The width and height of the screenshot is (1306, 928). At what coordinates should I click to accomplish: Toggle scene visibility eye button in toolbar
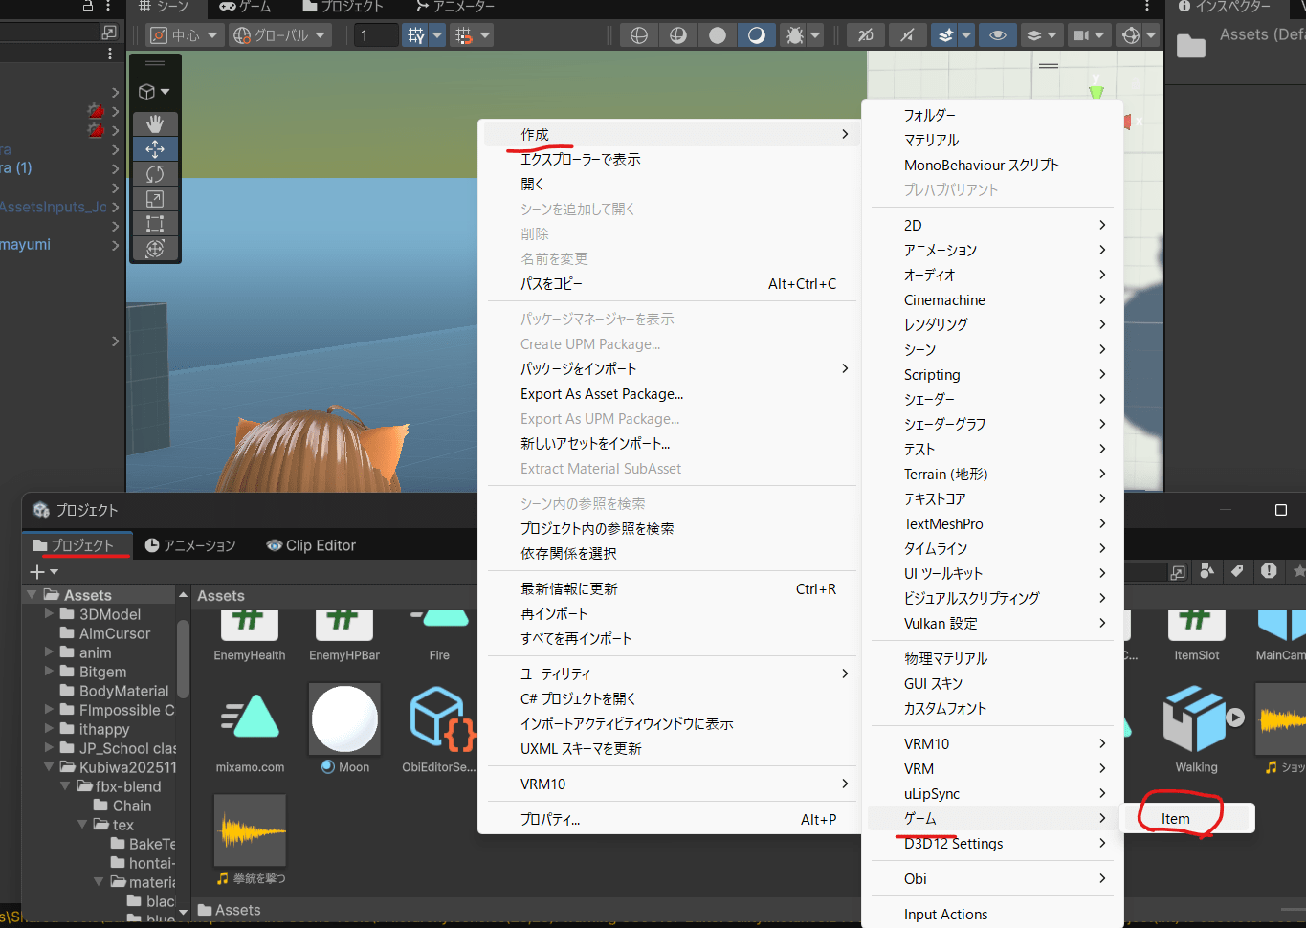click(x=997, y=35)
